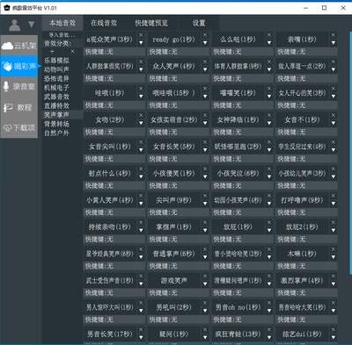Remove 么么哒 with its X icon
The height and width of the screenshot is (345, 352).
(269, 35)
